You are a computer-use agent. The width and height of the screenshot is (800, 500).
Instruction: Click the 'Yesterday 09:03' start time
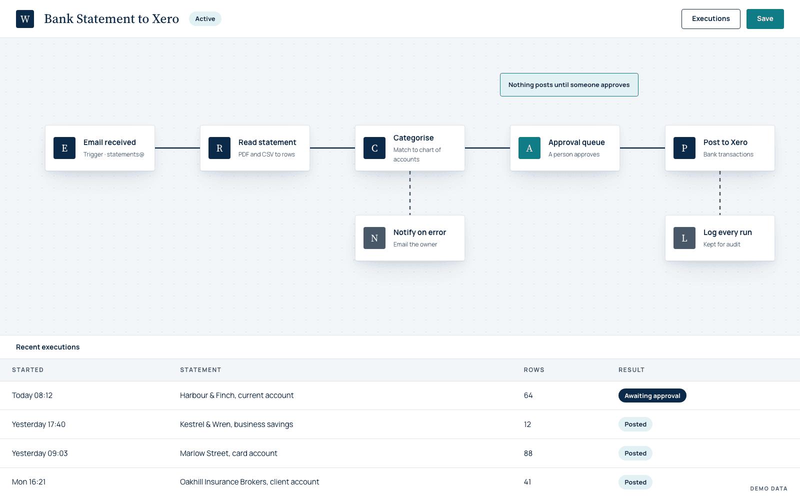(39, 453)
